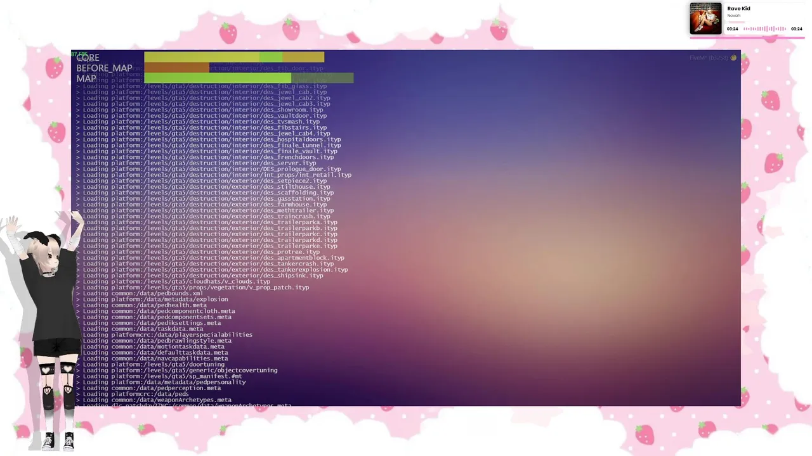Click the 87 FPS counter
Screen dimensions: 812x456
coord(79,54)
